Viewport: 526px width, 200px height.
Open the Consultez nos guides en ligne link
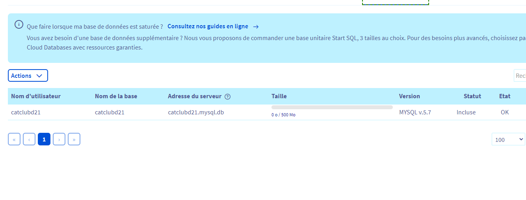click(x=208, y=26)
